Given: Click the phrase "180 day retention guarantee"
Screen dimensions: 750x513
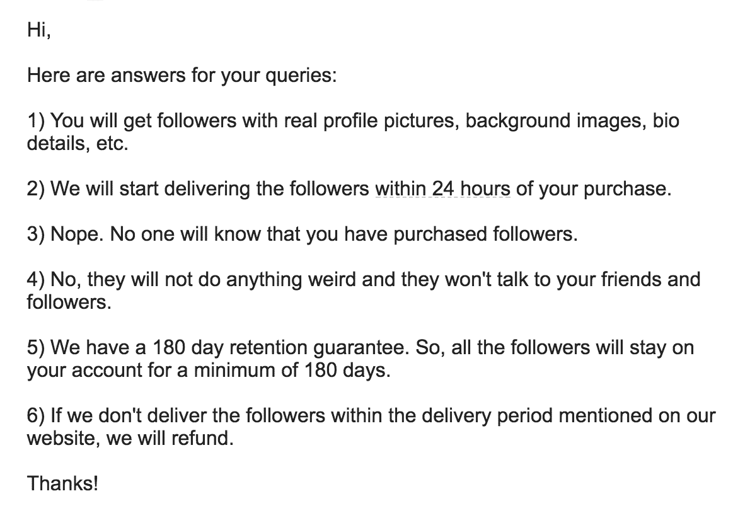Looking at the screenshot, I should click(x=280, y=348).
